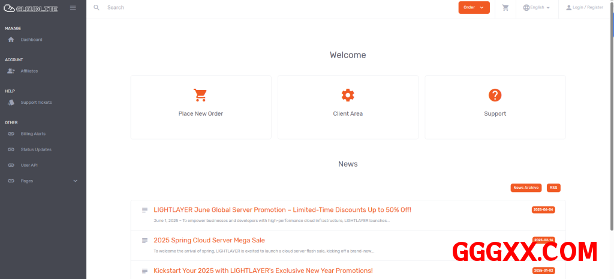Expand the Pages sidebar submenu
This screenshot has width=614, height=279.
75,181
